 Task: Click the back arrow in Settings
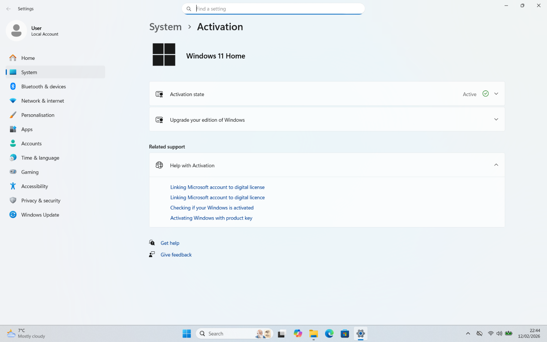(9, 9)
